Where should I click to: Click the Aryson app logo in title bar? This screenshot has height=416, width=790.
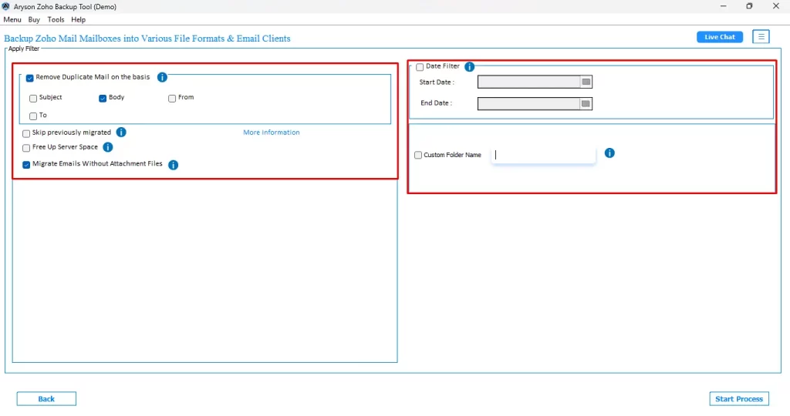click(6, 6)
